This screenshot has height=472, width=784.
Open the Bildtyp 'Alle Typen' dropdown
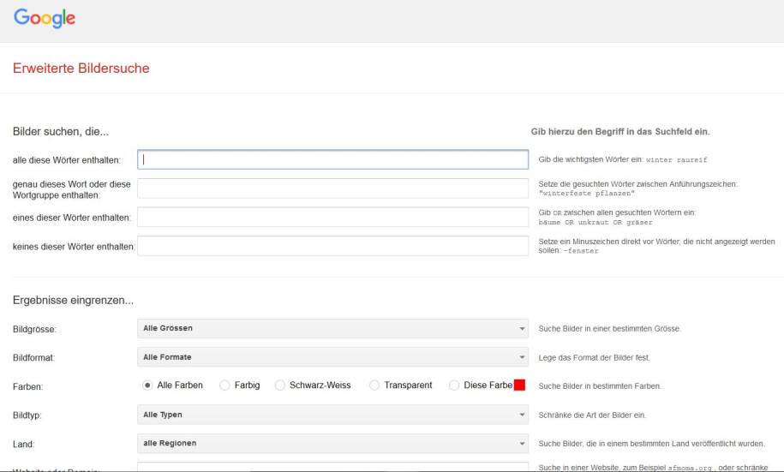(332, 415)
